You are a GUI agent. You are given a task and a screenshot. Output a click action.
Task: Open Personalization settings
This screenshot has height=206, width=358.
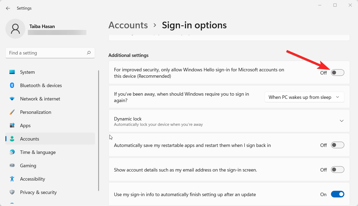(12, 112)
